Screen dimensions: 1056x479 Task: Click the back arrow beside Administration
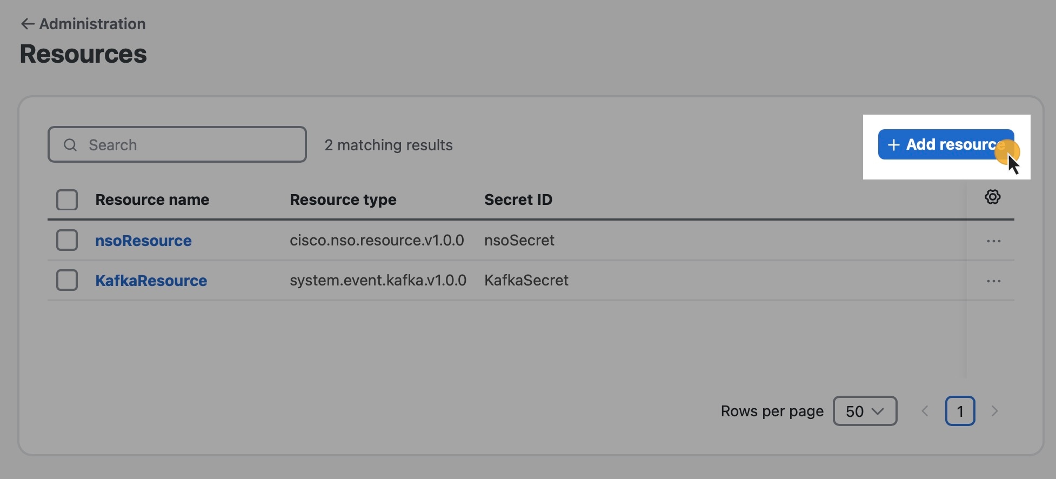tap(28, 24)
